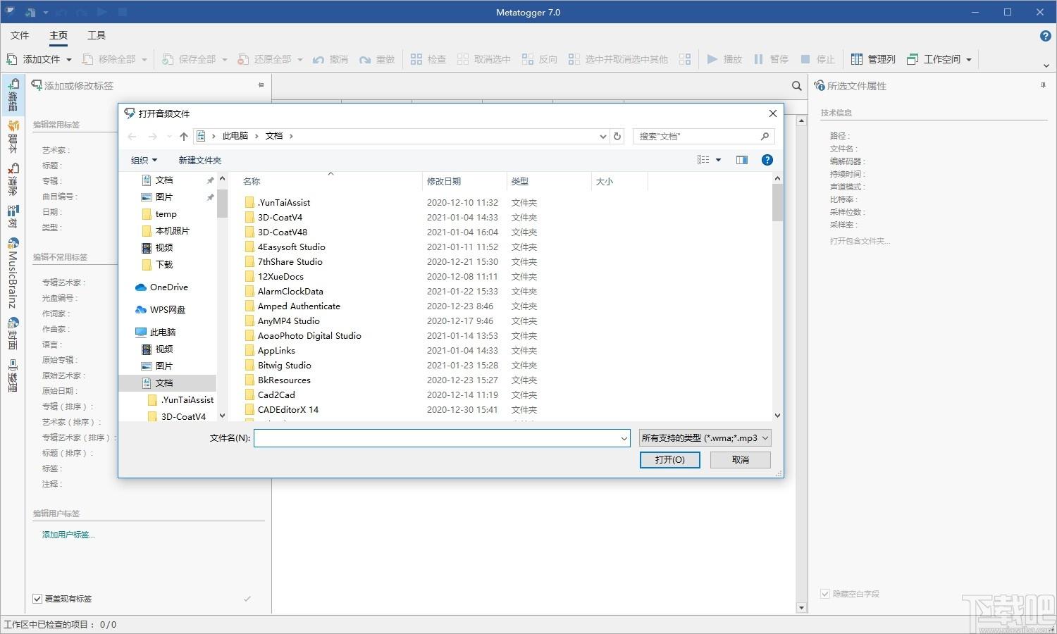Click the file list vertical scrollbar
The width and height of the screenshot is (1057, 634).
[x=777, y=296]
